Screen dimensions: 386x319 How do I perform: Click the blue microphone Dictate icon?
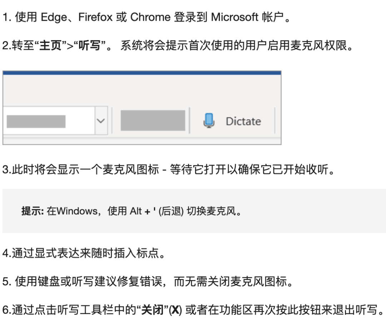[209, 121]
